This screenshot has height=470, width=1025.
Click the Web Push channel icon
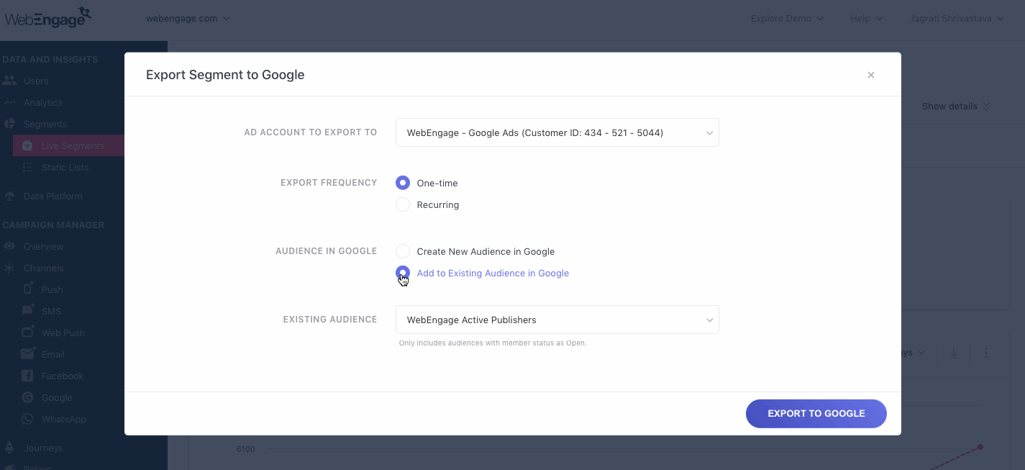coord(27,332)
